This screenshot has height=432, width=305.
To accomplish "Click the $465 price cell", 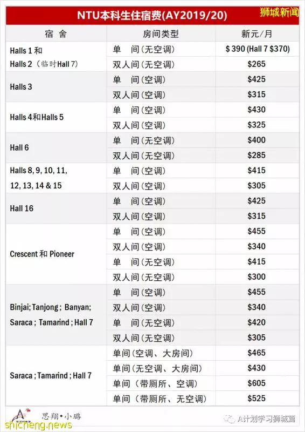I will coord(257,353).
